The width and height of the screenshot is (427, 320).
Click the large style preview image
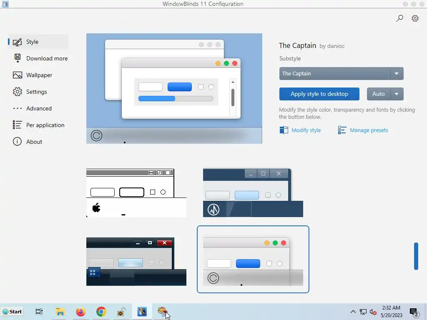coord(174,88)
